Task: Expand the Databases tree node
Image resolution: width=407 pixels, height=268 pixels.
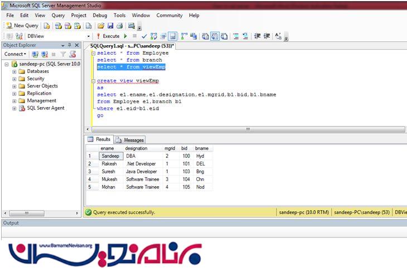Action: (14, 72)
